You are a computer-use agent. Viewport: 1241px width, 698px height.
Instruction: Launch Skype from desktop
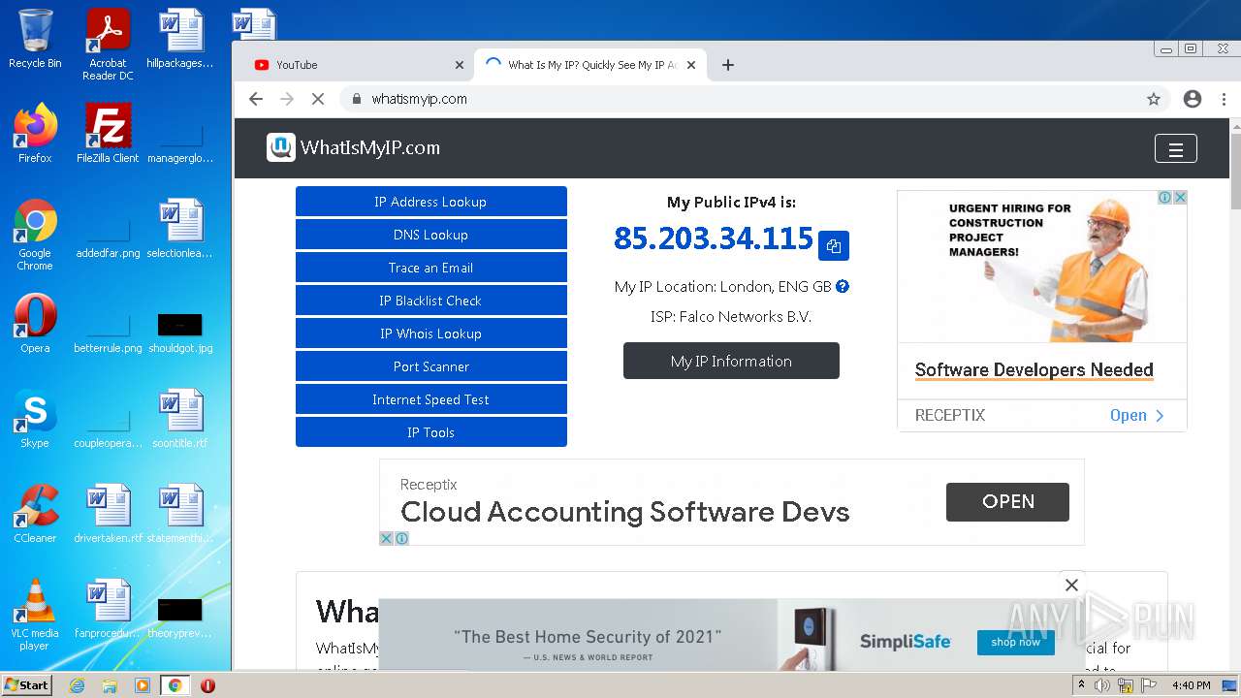click(35, 419)
